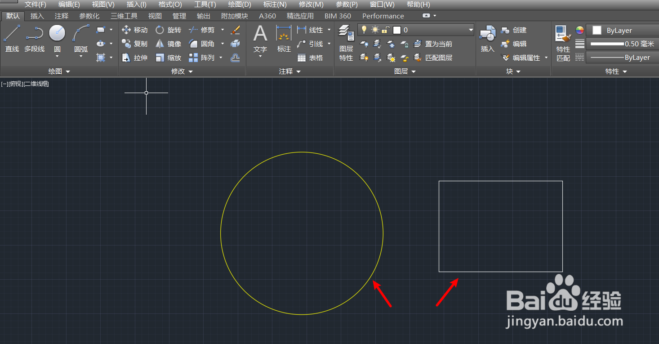Use the 修剪 trim tool
The height and width of the screenshot is (344, 659).
tap(201, 30)
